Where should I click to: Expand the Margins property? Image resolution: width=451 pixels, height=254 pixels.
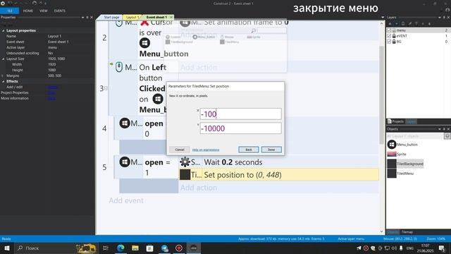pyautogui.click(x=3, y=75)
